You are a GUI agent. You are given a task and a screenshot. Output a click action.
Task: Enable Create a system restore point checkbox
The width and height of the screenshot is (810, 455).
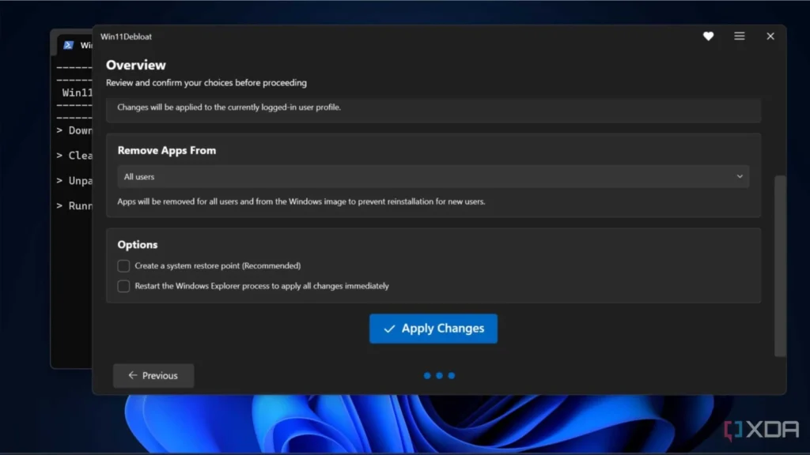tap(123, 265)
